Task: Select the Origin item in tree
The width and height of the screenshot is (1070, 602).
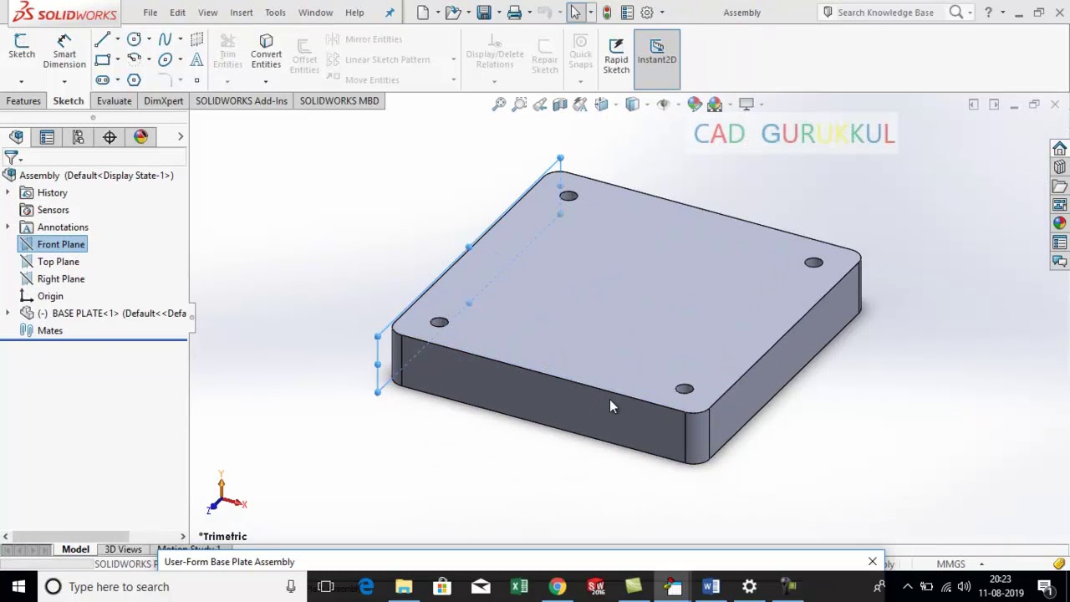Action: tap(49, 296)
